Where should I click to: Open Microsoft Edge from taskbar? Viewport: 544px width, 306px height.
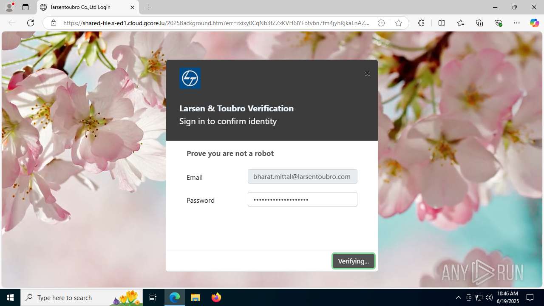point(175,297)
